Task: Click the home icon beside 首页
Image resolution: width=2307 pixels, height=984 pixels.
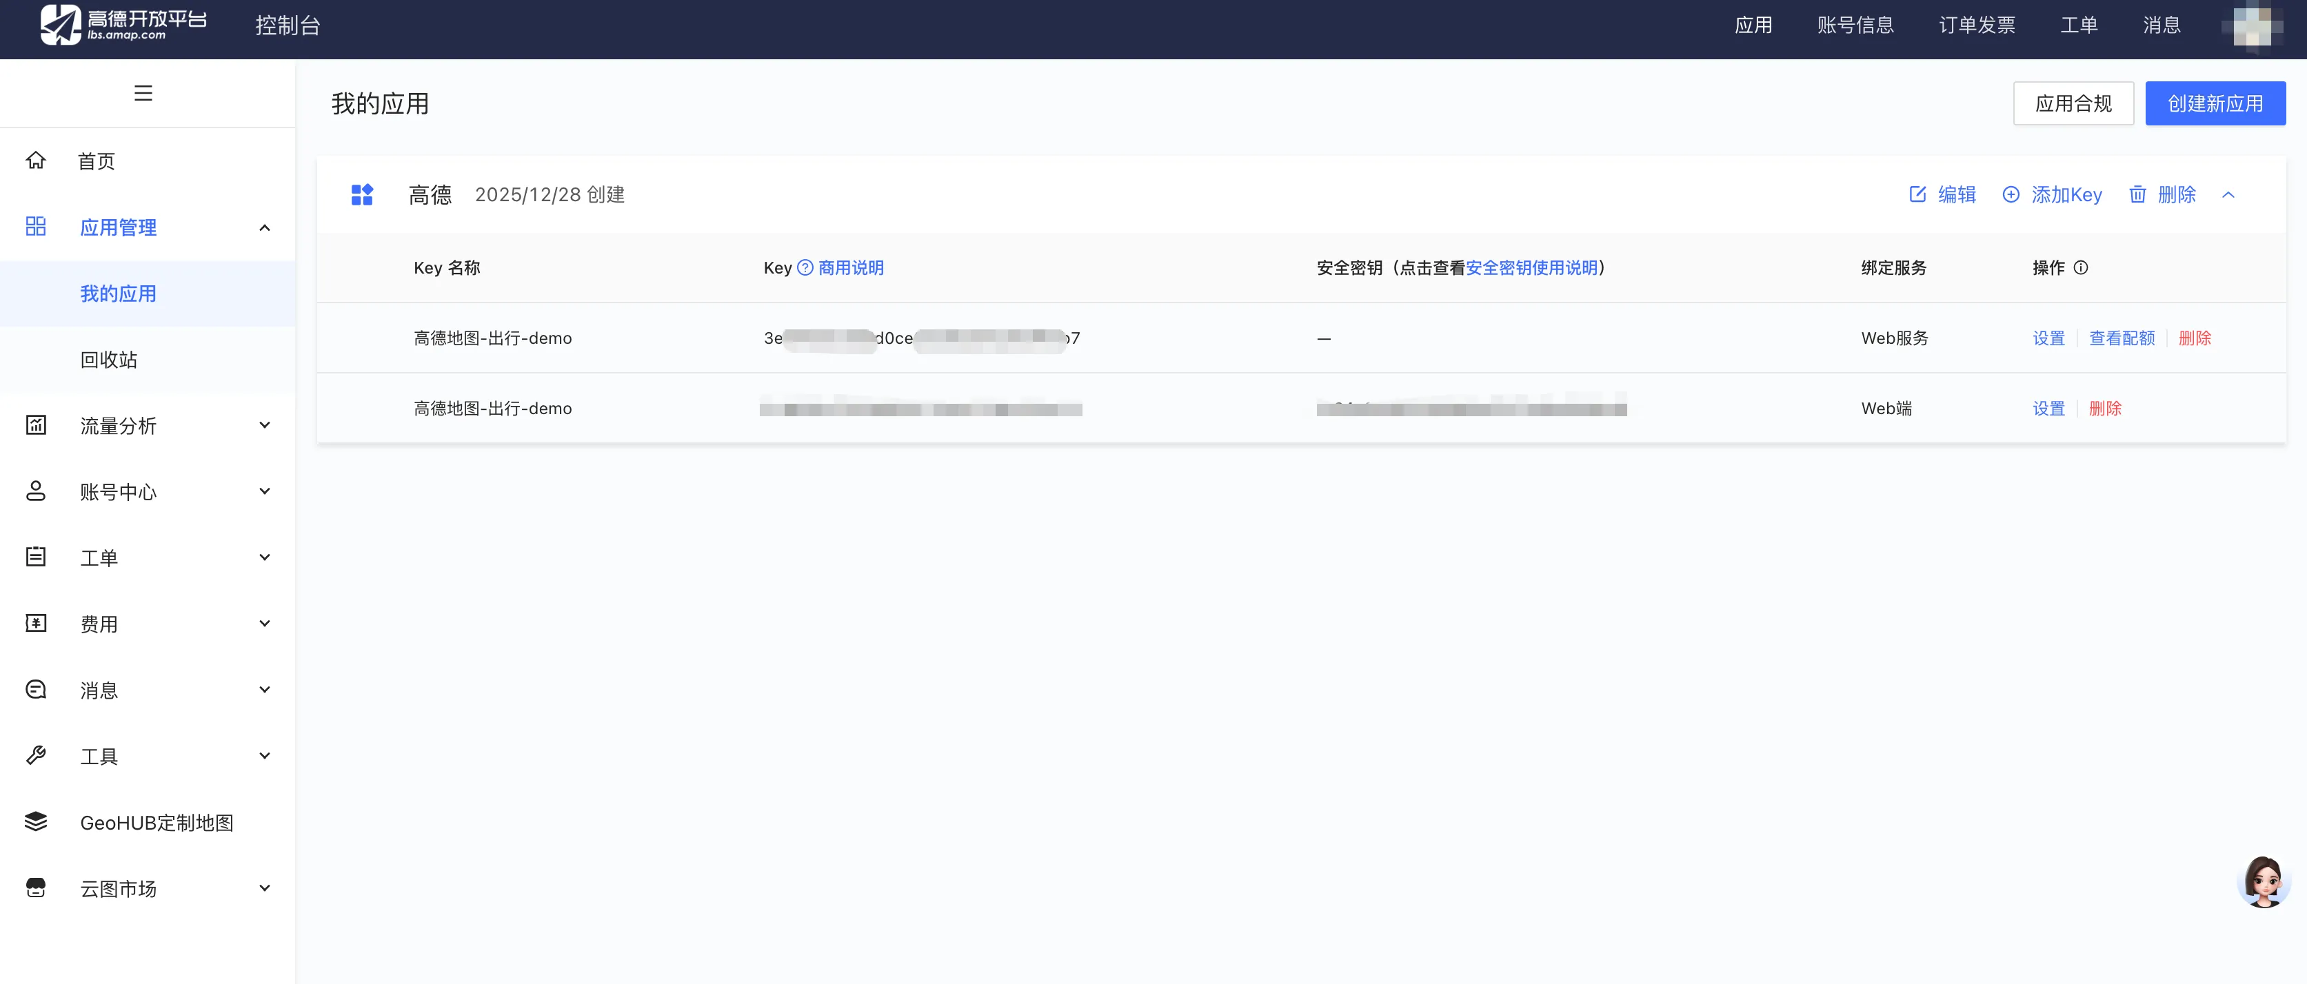Action: [x=36, y=161]
